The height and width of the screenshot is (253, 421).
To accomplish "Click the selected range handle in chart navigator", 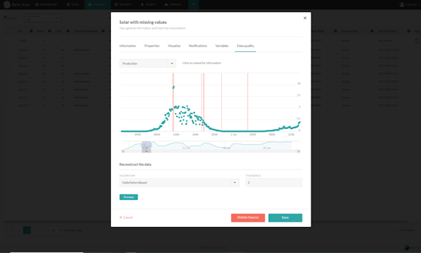I will coord(147,151).
